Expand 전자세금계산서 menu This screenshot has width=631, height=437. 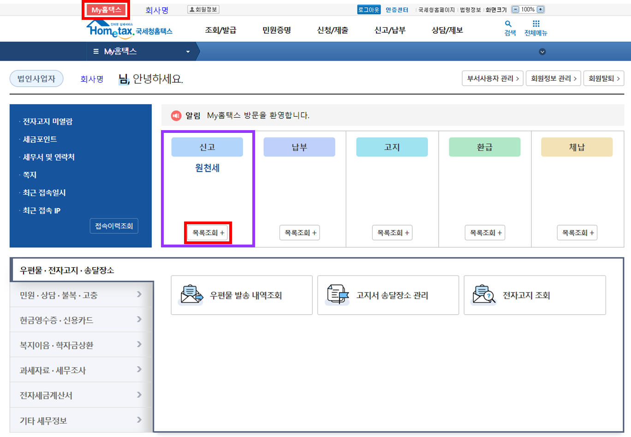(81, 395)
